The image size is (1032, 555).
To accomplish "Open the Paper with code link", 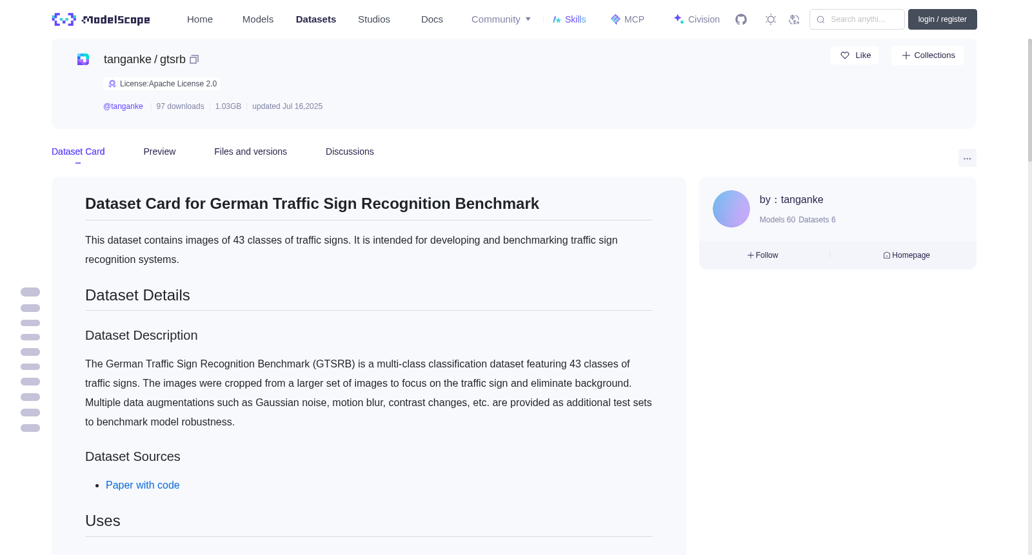I will pos(143,485).
